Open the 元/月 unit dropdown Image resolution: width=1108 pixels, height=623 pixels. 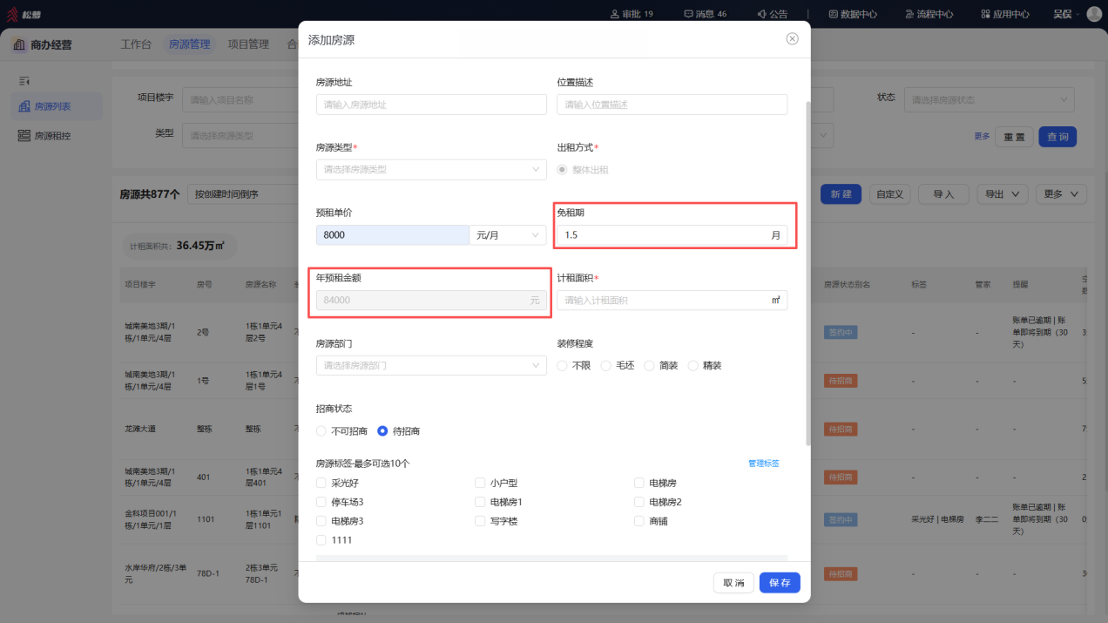pos(508,235)
